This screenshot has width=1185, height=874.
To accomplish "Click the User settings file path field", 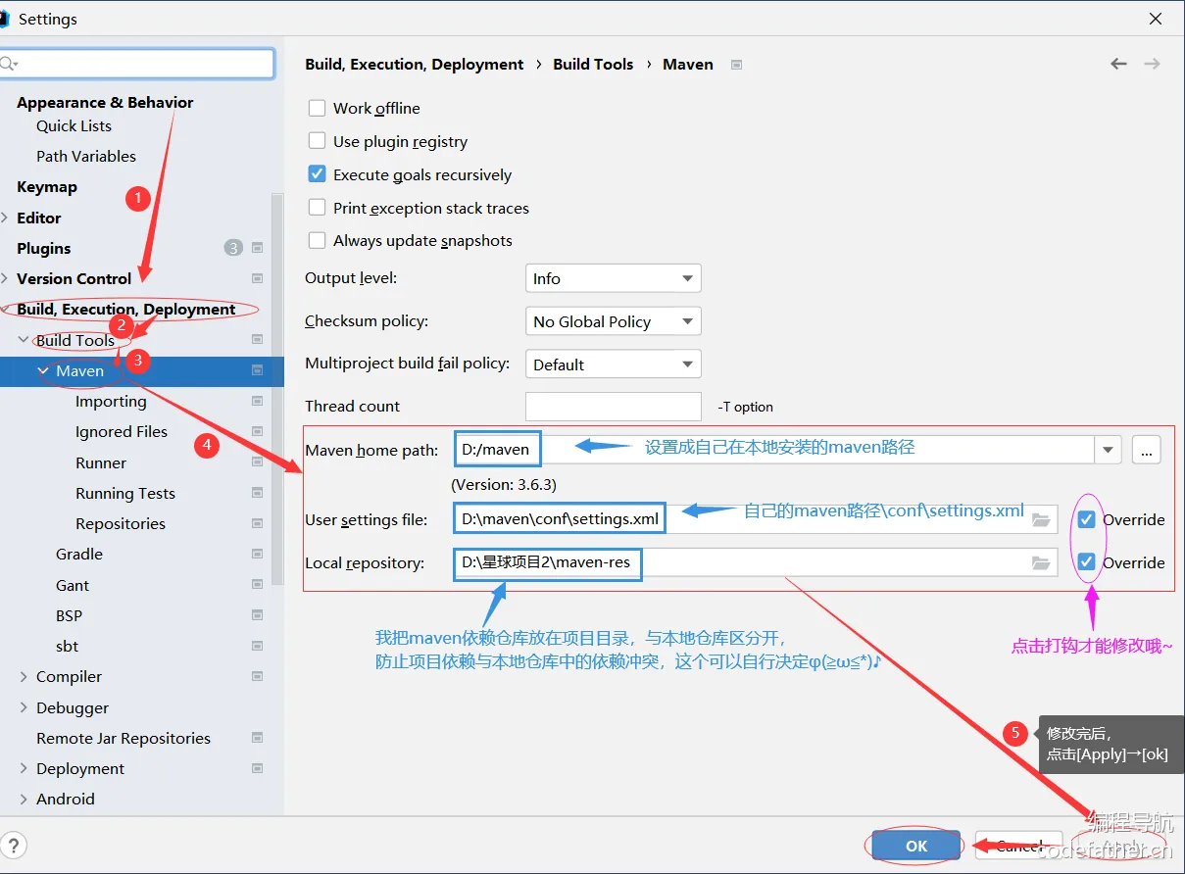I will (x=755, y=519).
